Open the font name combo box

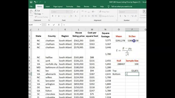[59, 12]
